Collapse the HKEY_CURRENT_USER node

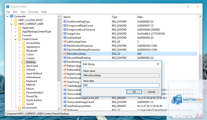pyautogui.click(x=11, y=24)
